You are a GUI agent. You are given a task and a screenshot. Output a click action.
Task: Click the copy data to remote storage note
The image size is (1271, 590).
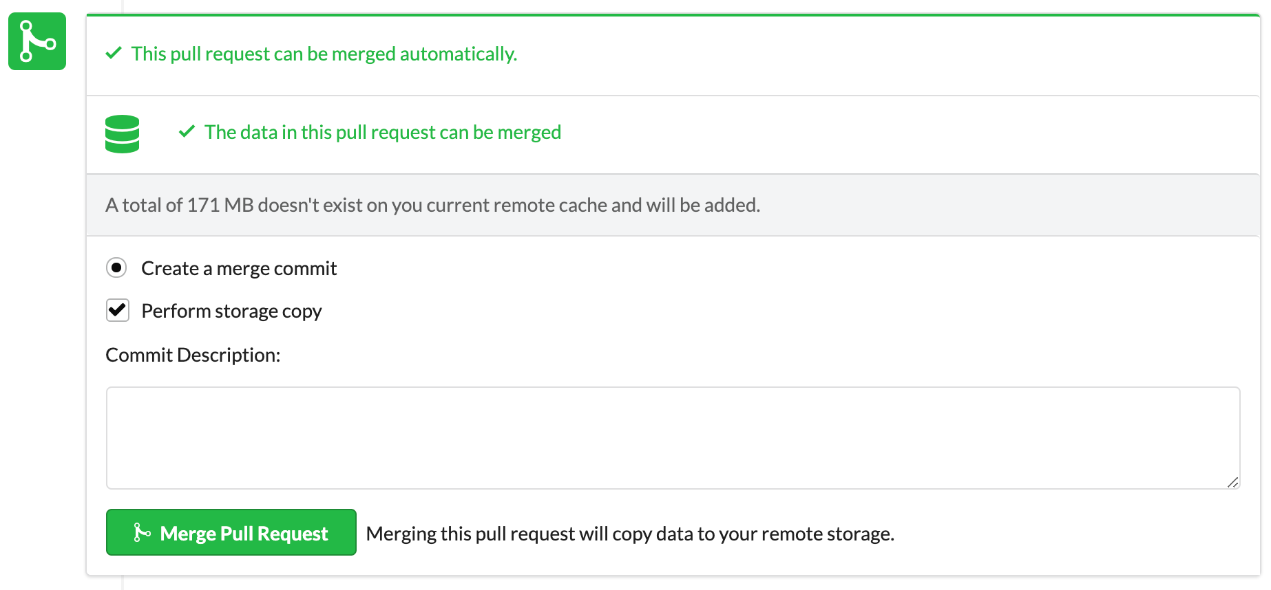630,534
